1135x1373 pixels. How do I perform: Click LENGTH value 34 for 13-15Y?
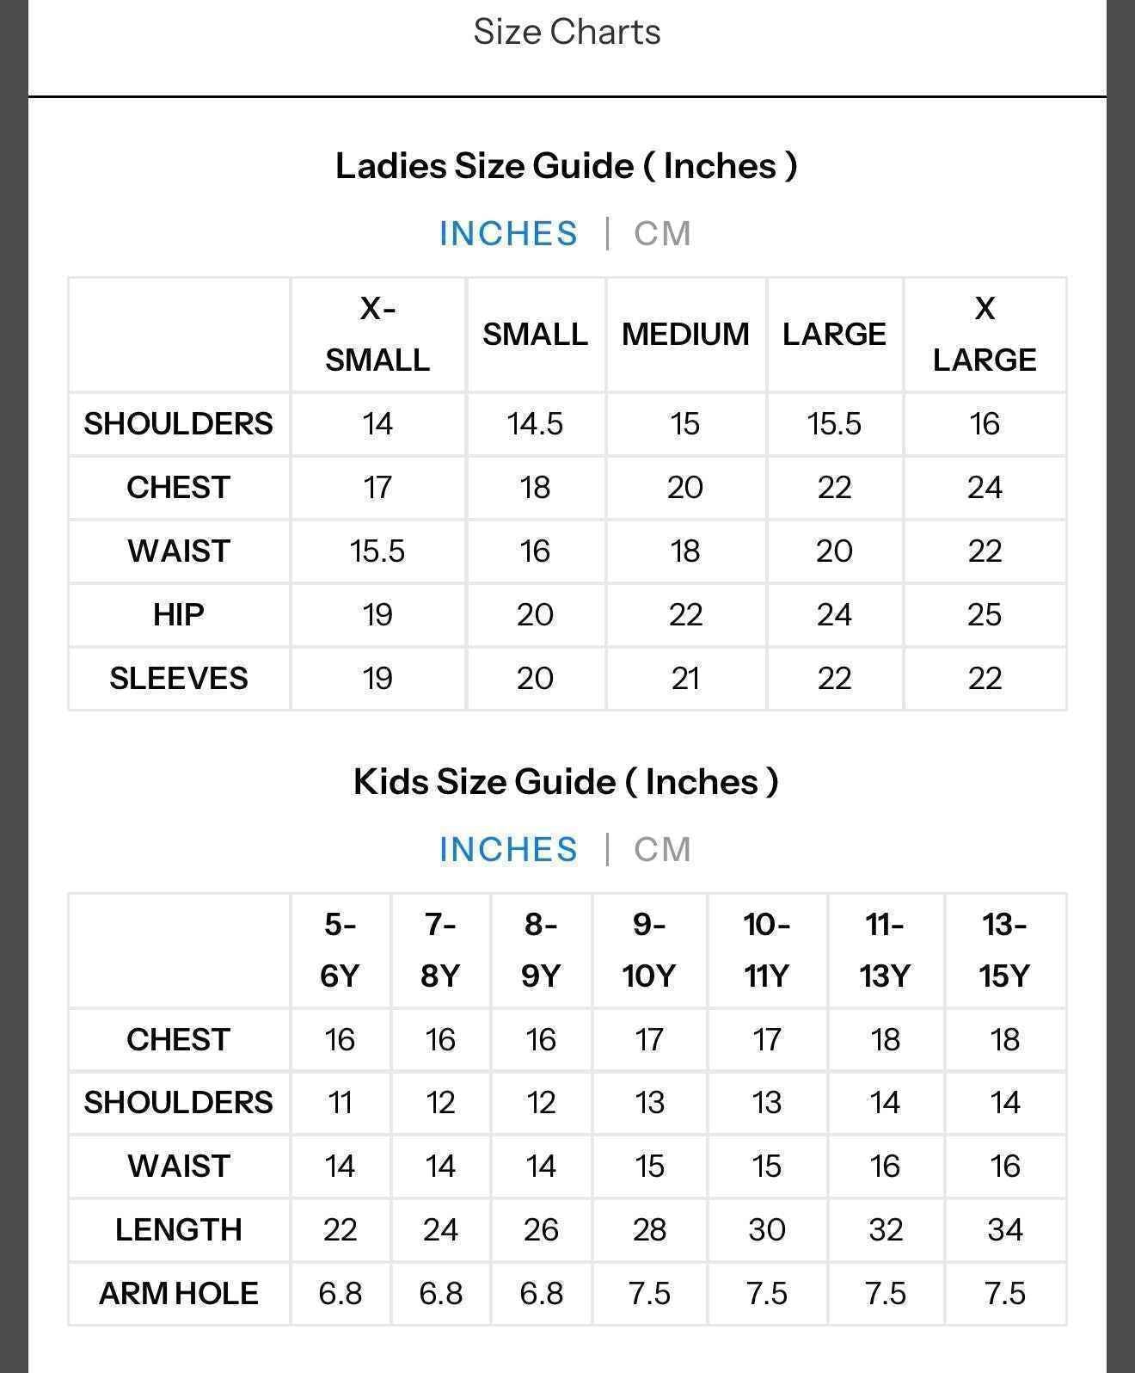[x=1004, y=1230]
